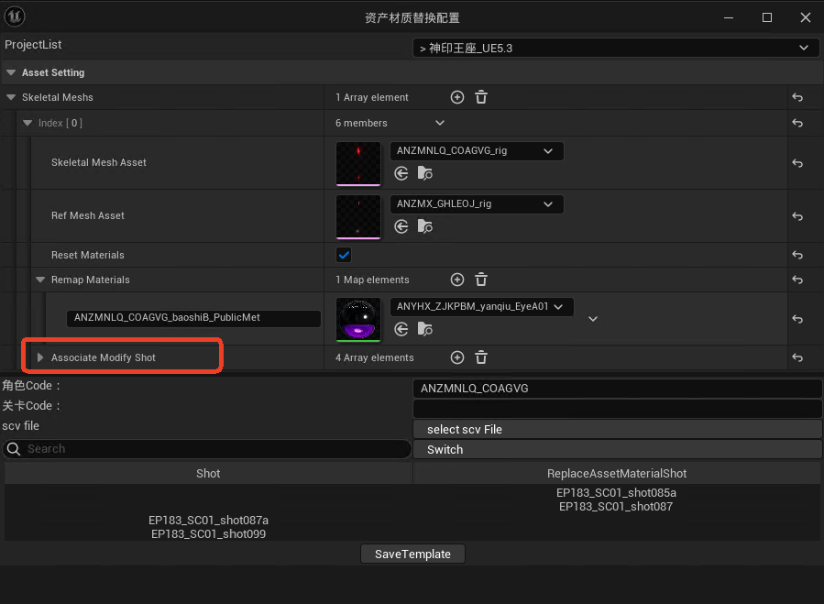Open the ProjectList dropdown
The height and width of the screenshot is (604, 824).
click(x=615, y=48)
